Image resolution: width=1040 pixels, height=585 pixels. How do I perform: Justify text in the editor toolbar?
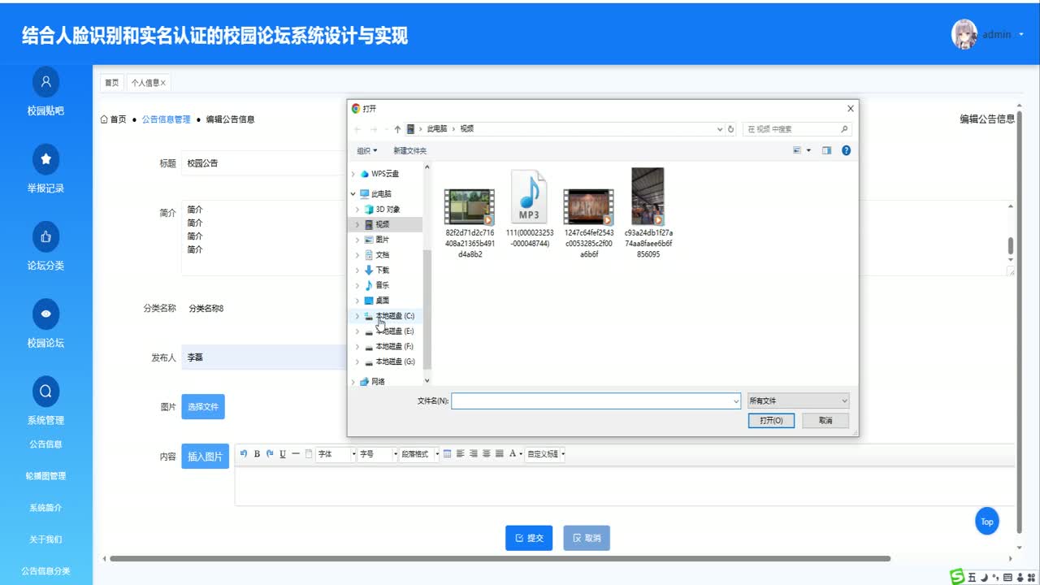click(x=499, y=454)
